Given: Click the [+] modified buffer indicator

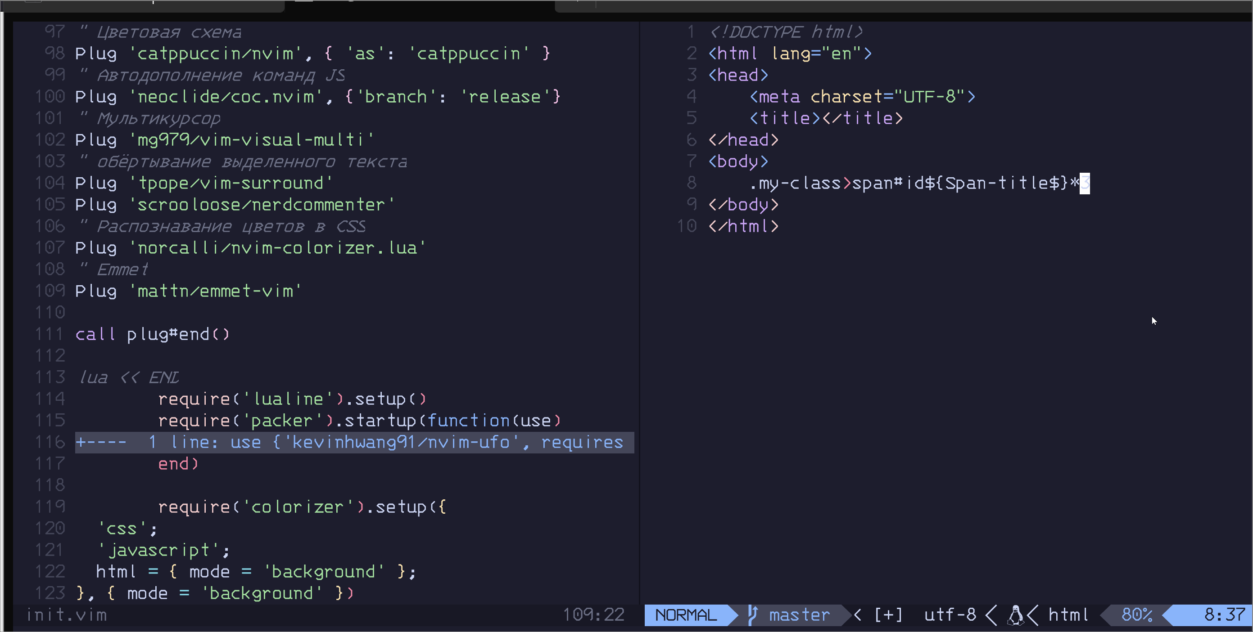Looking at the screenshot, I should tap(888, 615).
